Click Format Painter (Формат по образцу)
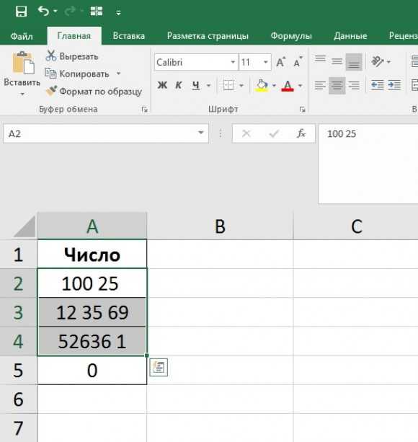The image size is (418, 442). [x=94, y=92]
